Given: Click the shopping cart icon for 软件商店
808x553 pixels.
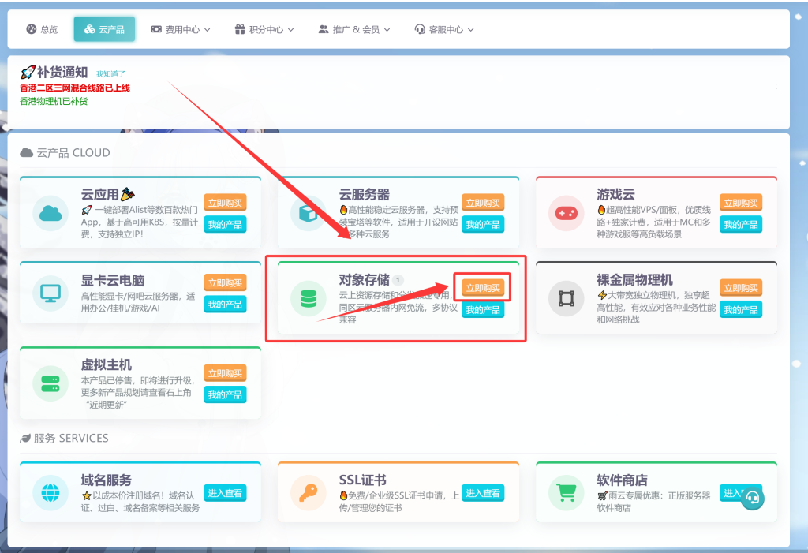Looking at the screenshot, I should tap(566, 492).
